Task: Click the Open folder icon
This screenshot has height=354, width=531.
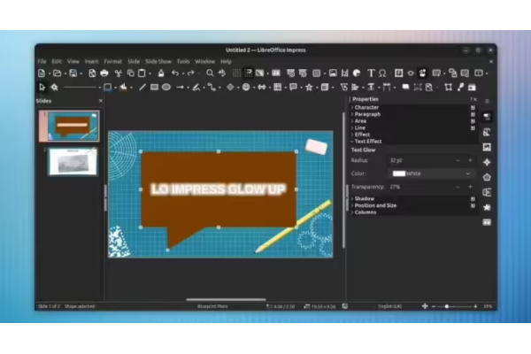Action: [x=58, y=73]
